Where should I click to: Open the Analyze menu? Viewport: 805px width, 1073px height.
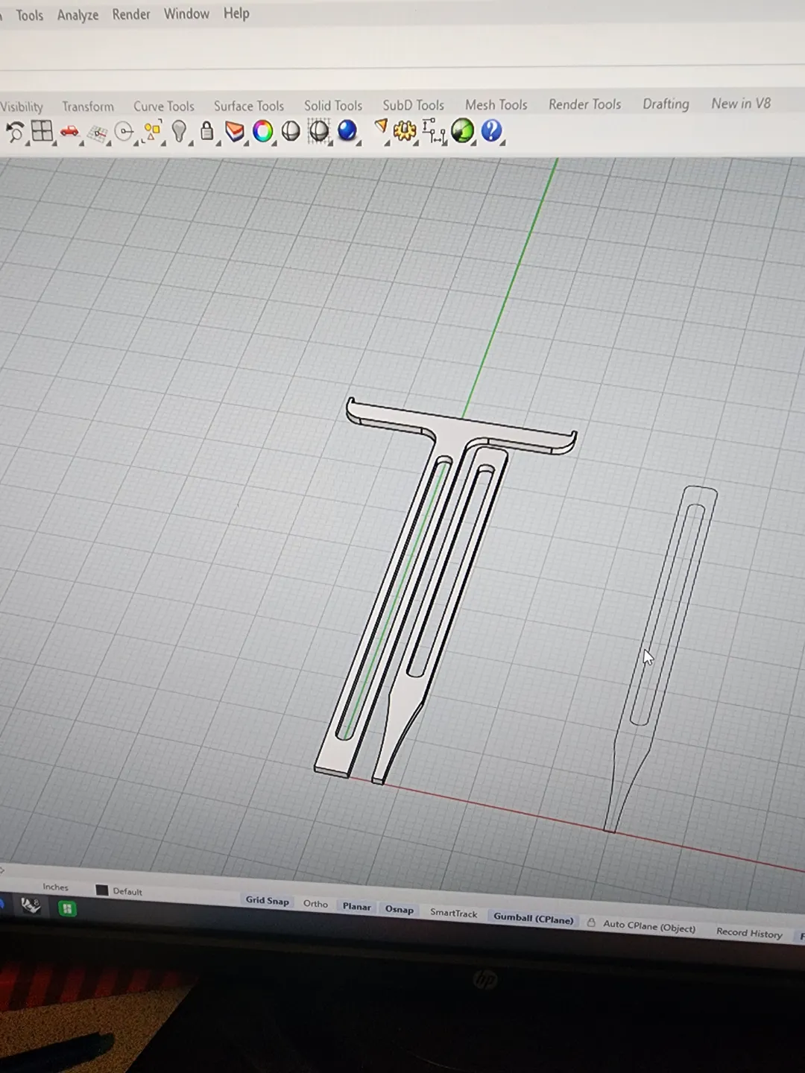pyautogui.click(x=78, y=15)
